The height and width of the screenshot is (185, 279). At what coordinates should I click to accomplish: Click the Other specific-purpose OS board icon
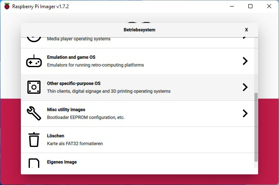point(34,87)
